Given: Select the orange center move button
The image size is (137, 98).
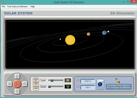Looking at the screenshot, I should 17,84.
